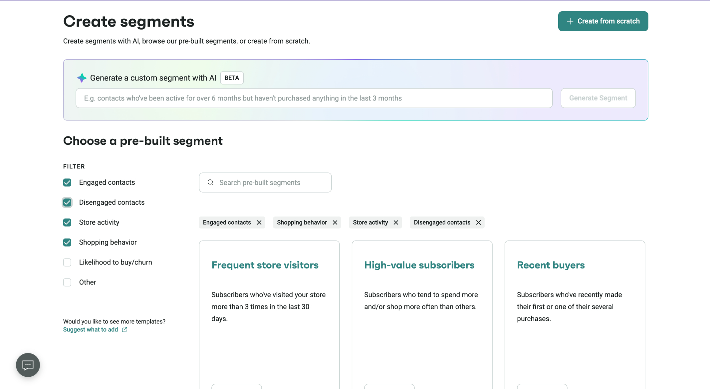This screenshot has width=710, height=389.
Task: Uncheck the Engaged contacts filter
Action: [67, 182]
